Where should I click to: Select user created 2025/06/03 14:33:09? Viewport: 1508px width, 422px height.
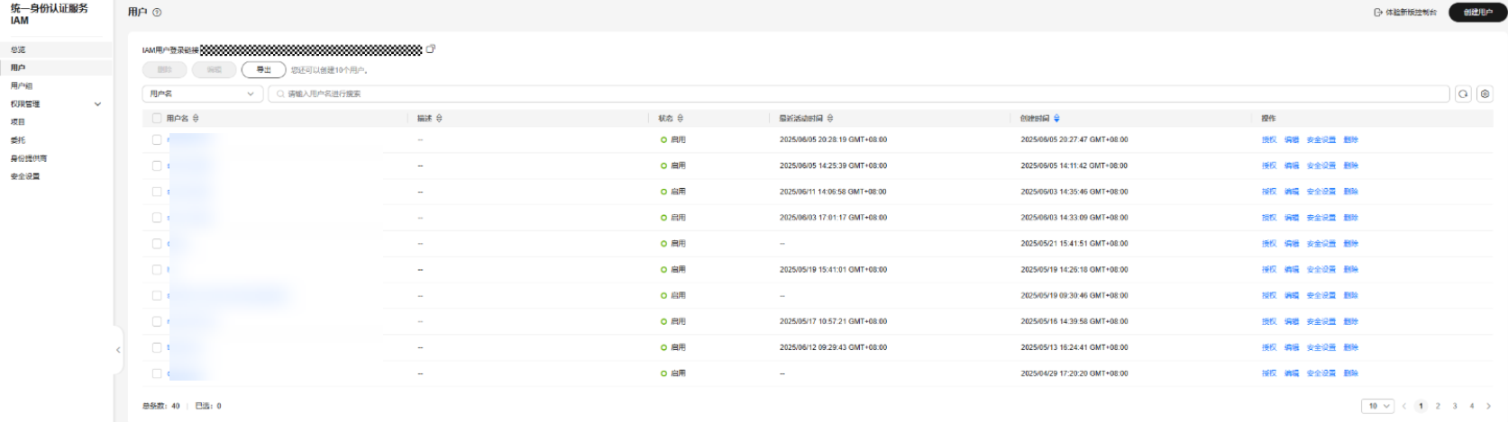pos(157,218)
